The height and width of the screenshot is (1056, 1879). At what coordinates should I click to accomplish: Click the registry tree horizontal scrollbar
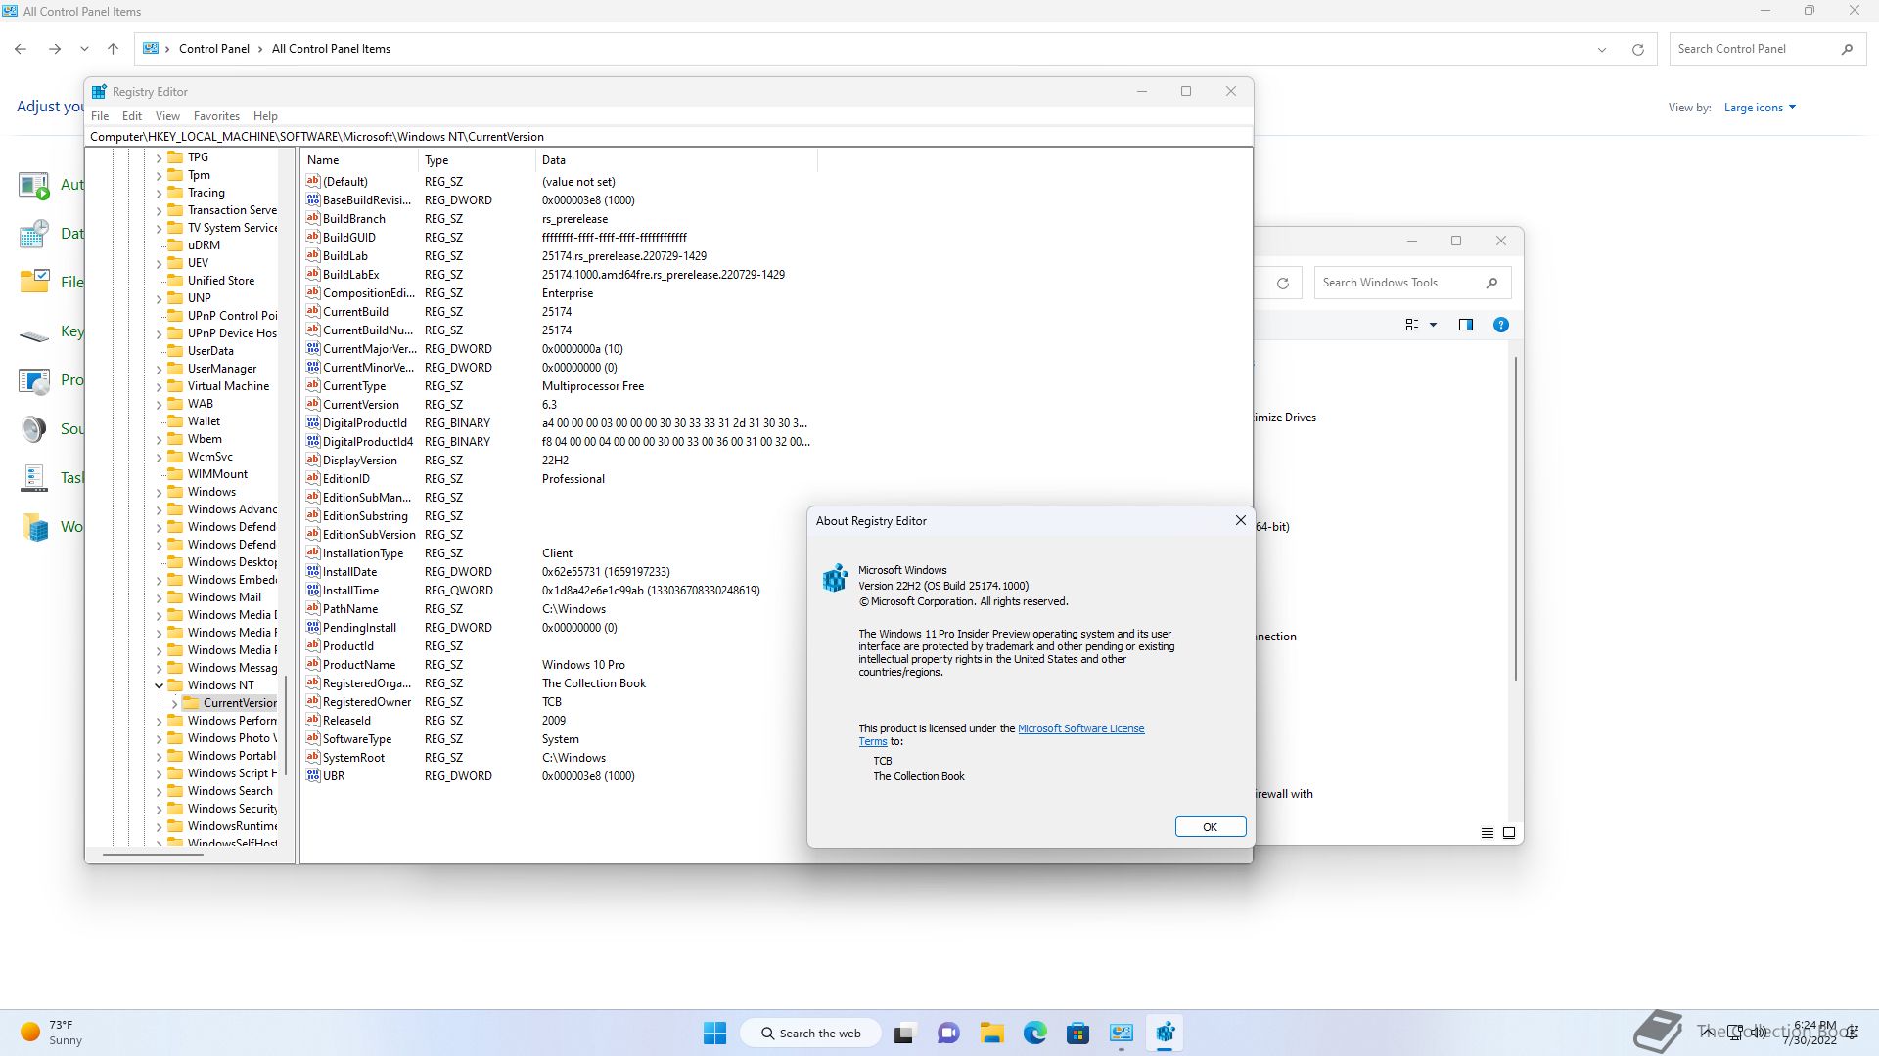pos(153,854)
